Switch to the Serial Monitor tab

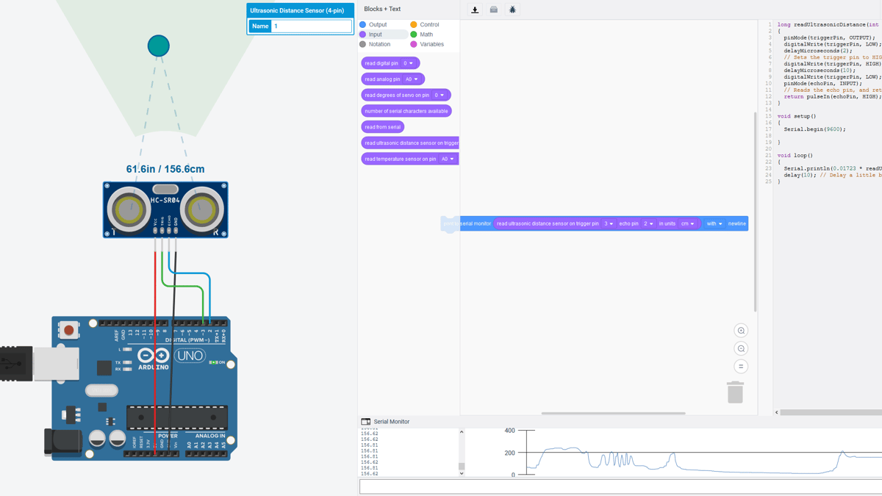[x=392, y=420]
